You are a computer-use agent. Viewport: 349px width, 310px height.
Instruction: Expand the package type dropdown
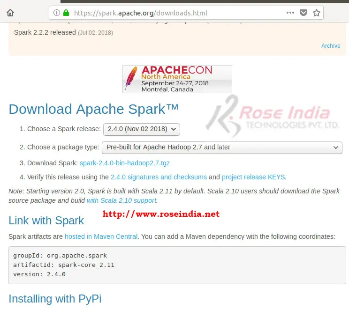(x=222, y=148)
